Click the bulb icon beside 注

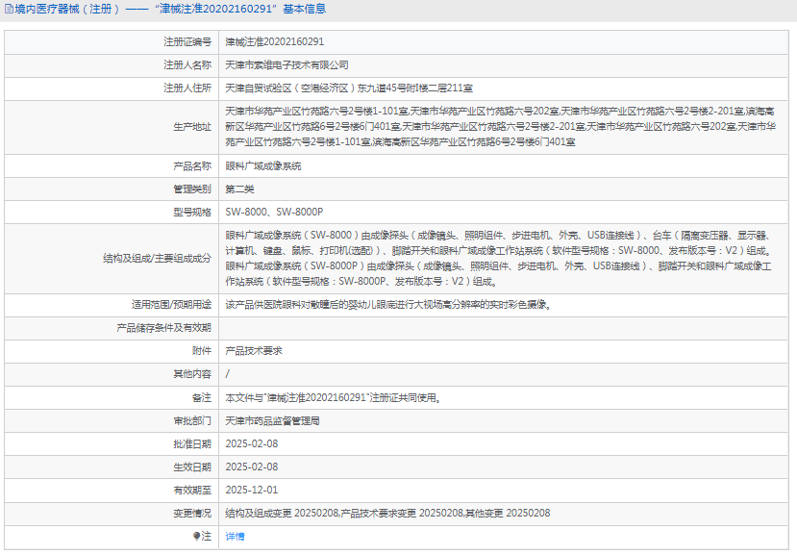[197, 536]
